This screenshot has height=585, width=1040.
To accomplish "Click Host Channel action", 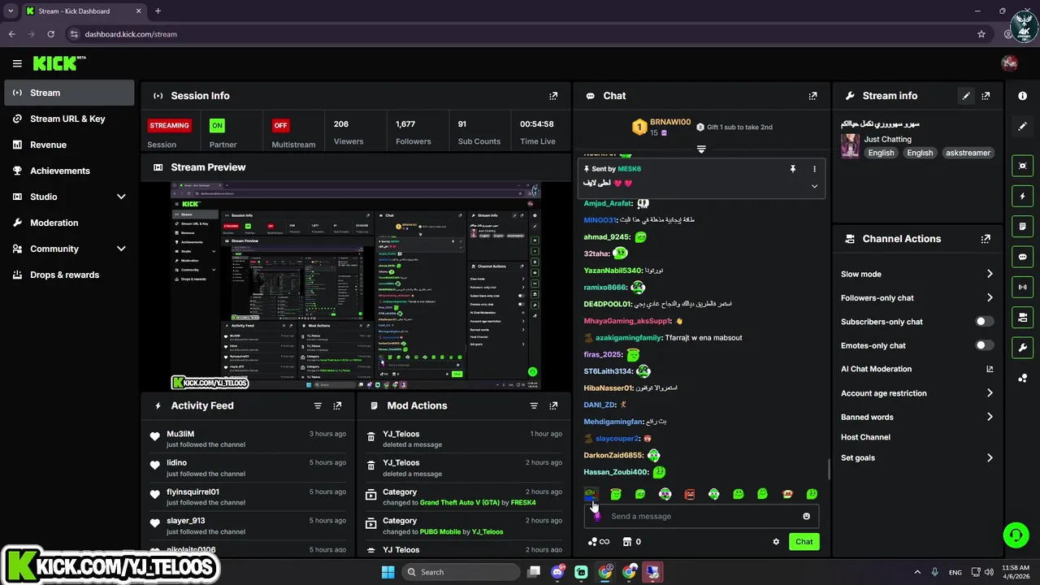I will point(865,437).
